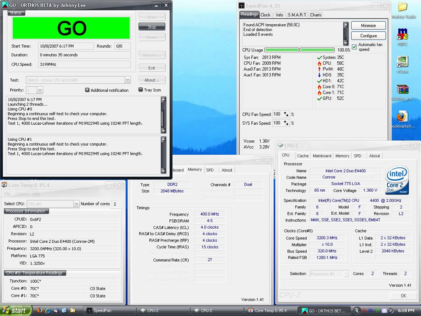Viewport: 421px width, 316px height.
Task: Switch to the Clock tab in SpeedFan
Action: (266, 15)
